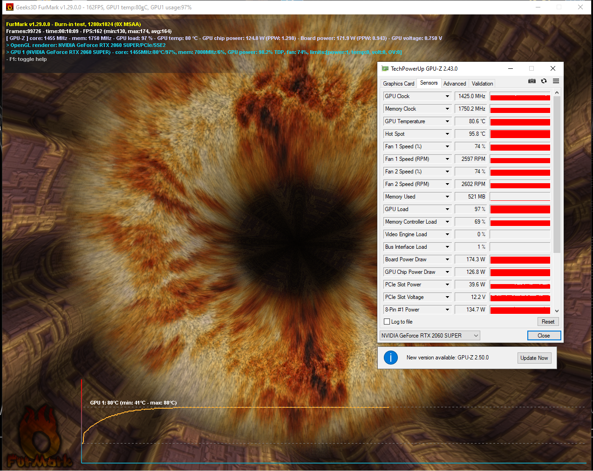Click the Reset button
593x471 pixels.
click(548, 321)
